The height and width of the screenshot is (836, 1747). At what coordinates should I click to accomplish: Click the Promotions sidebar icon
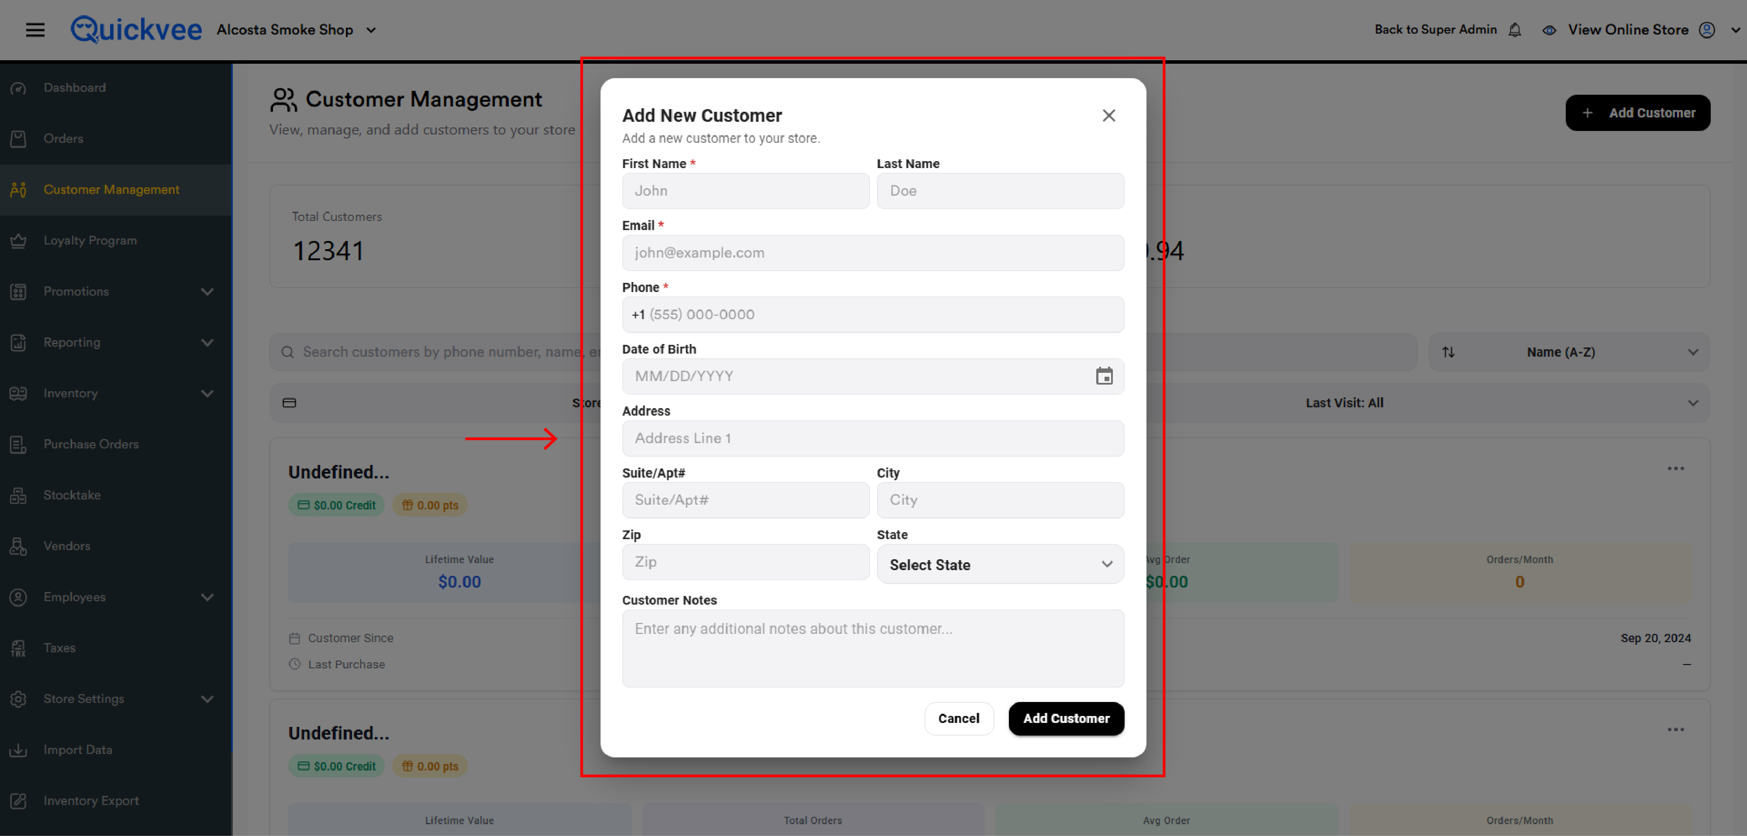18,292
